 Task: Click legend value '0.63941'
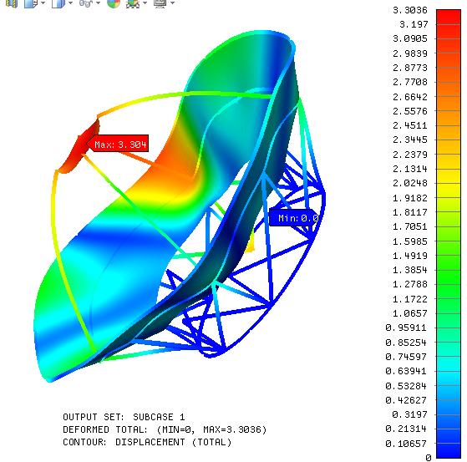pos(406,371)
